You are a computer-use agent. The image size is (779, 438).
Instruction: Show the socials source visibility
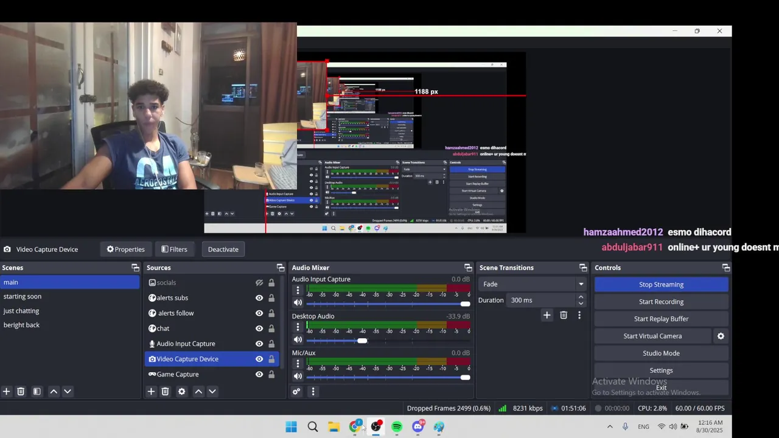[259, 283]
